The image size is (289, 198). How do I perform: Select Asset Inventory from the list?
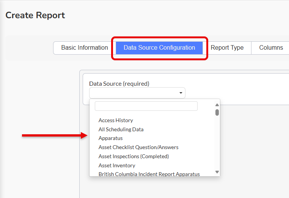pyautogui.click(x=117, y=165)
